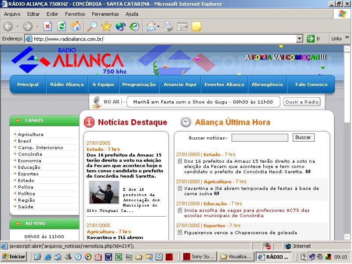Expand the address bar URL dropdown
Screen dimensions: 352x264
point(299,39)
